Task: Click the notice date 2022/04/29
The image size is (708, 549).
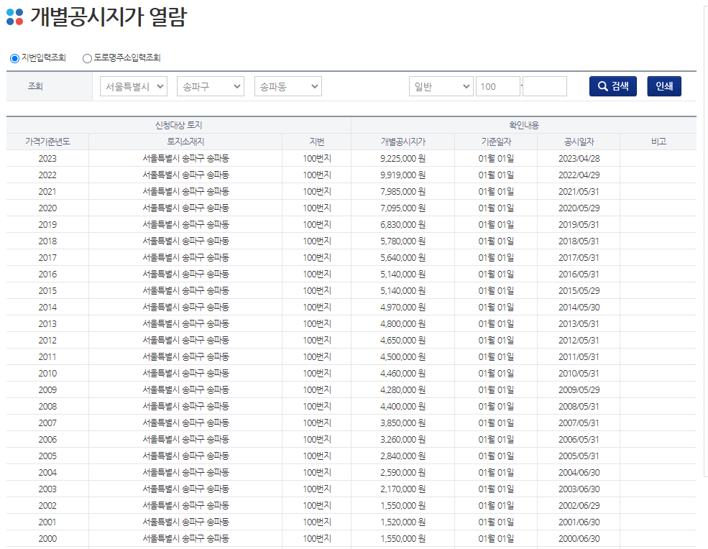Action: [x=579, y=175]
